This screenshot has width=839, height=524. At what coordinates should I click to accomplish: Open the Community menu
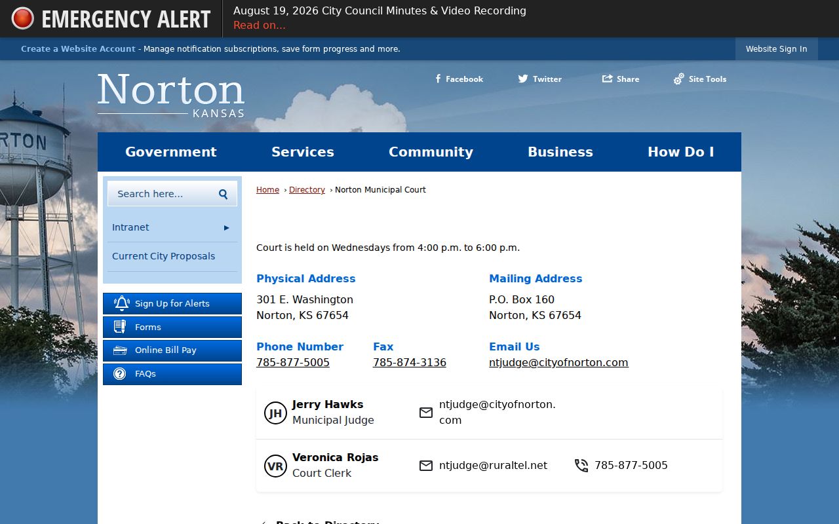(431, 152)
